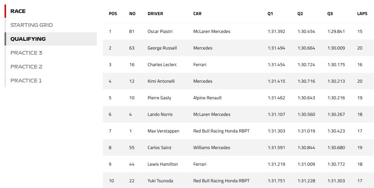Open the Race results tab
374x188 pixels.
point(18,11)
